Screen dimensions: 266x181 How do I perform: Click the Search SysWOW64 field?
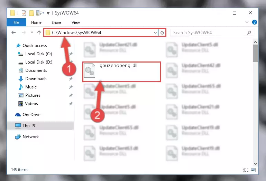[212, 32]
